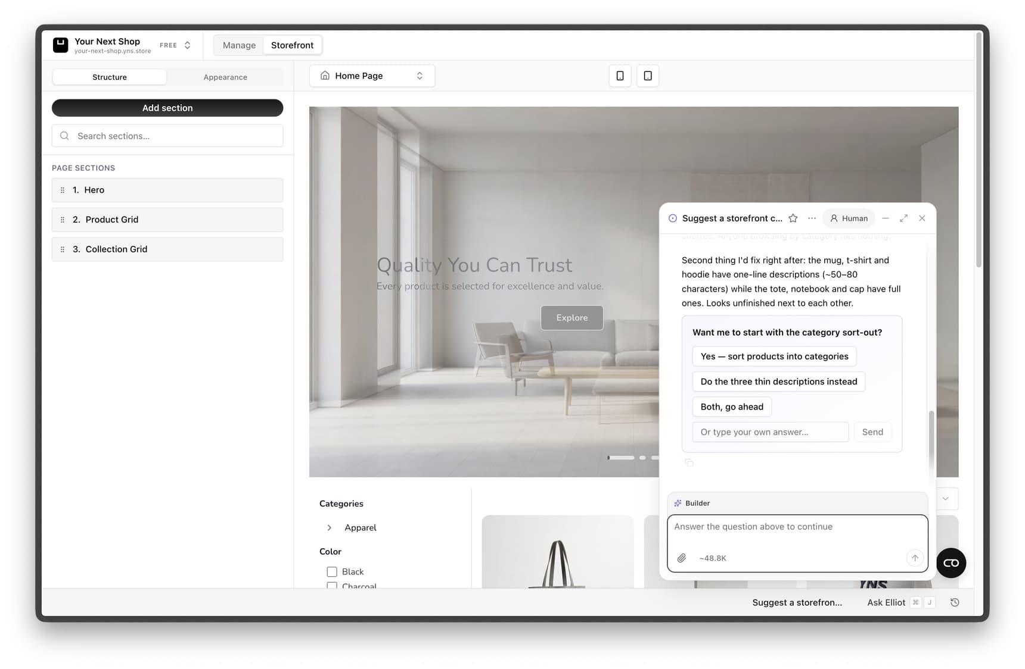The width and height of the screenshot is (1025, 669).
Task: Grab the drag handle of Collection Grid
Action: pos(63,249)
